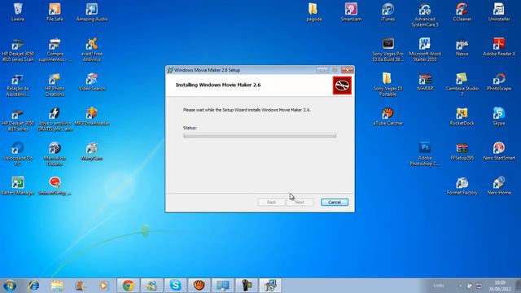Open the Windows Start menu
Viewport: 521px width, 293px height.
coord(10,286)
